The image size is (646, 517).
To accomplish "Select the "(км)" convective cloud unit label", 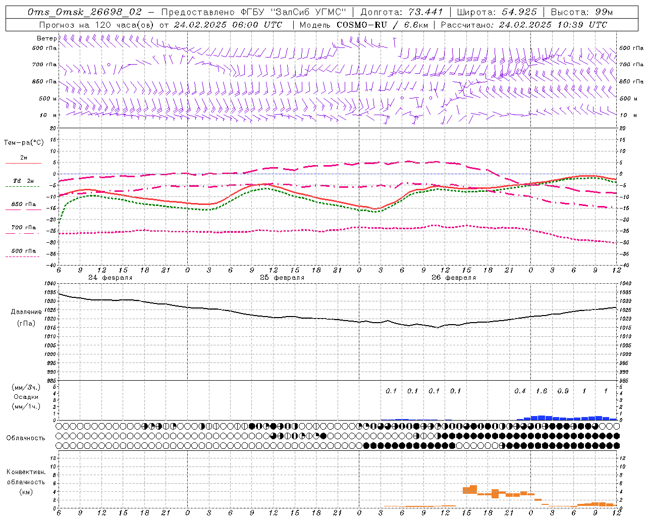I will [x=26, y=492].
